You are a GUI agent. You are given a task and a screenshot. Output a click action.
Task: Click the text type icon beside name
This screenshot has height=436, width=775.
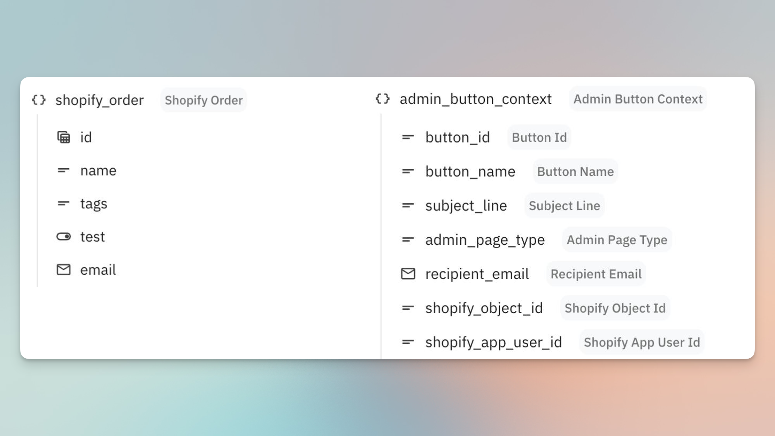point(63,170)
